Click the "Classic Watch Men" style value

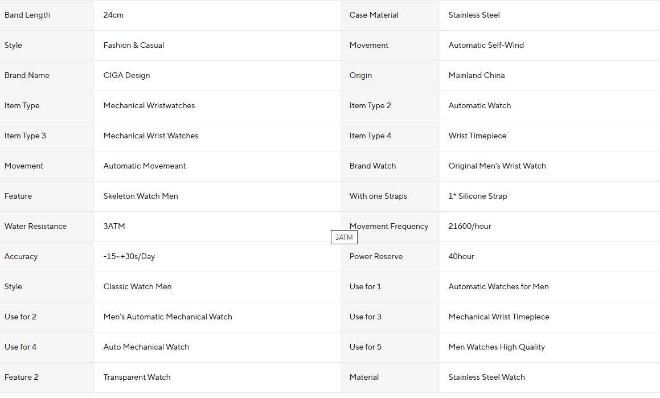[x=137, y=287]
